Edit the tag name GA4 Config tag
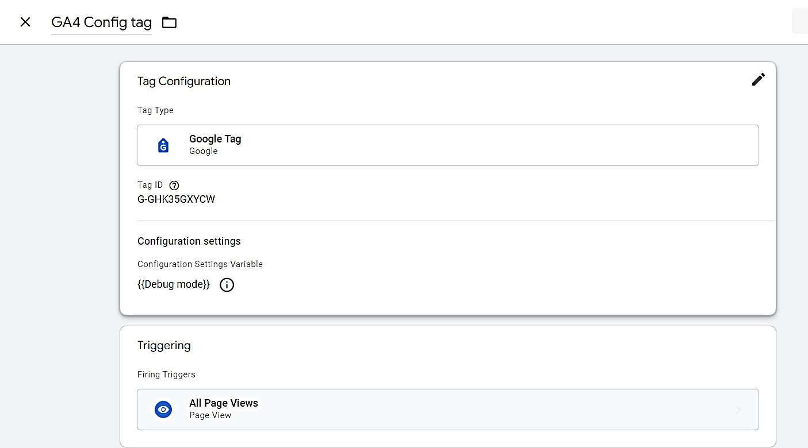 click(x=101, y=22)
